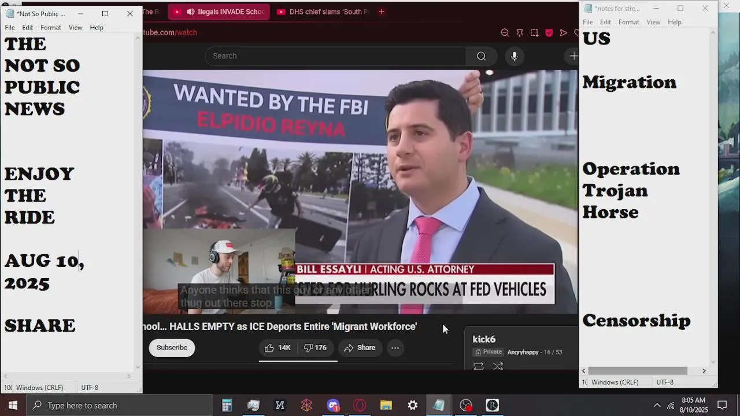The image size is (740, 416).
Task: Click the right scroll arrow in notes Notepad
Action: point(704,371)
